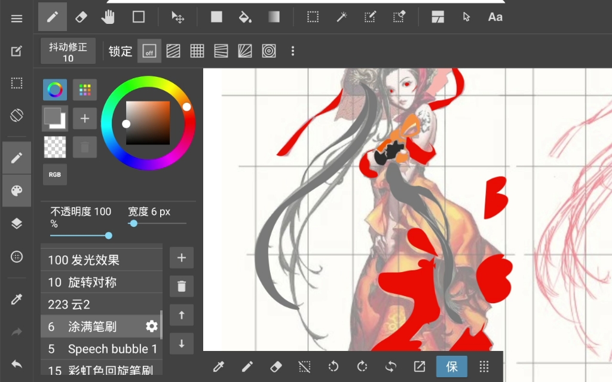
Task: Tap the redo arrow in left sidebar
Action: coord(16,332)
